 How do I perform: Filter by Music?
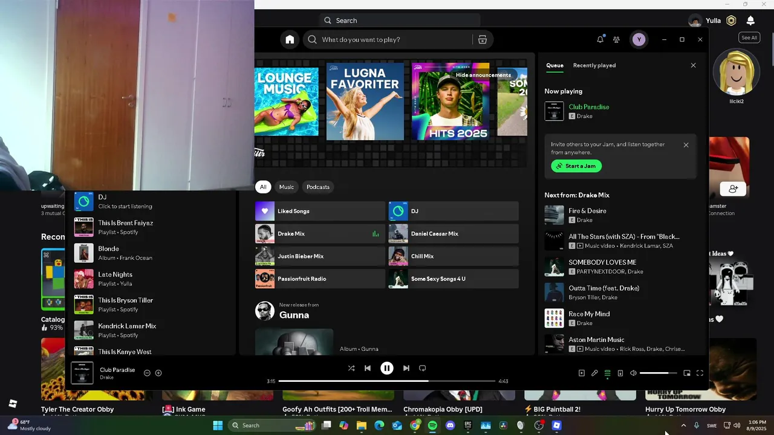pos(287,187)
